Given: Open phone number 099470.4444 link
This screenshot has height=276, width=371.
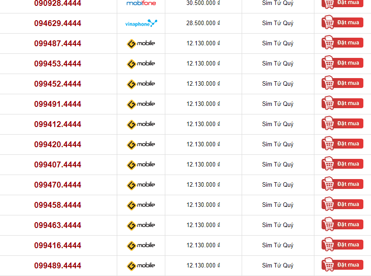Looking at the screenshot, I should coord(57,185).
